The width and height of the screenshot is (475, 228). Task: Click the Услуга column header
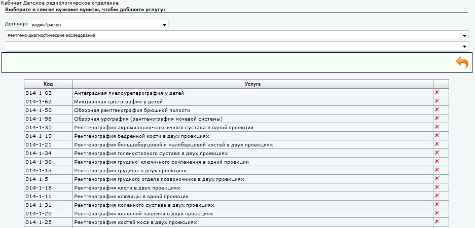tap(252, 84)
